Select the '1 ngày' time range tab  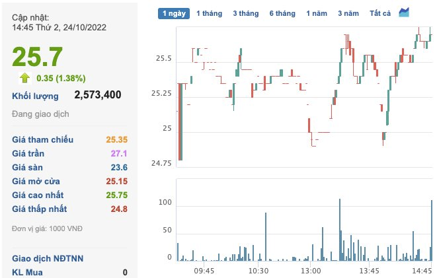point(174,13)
